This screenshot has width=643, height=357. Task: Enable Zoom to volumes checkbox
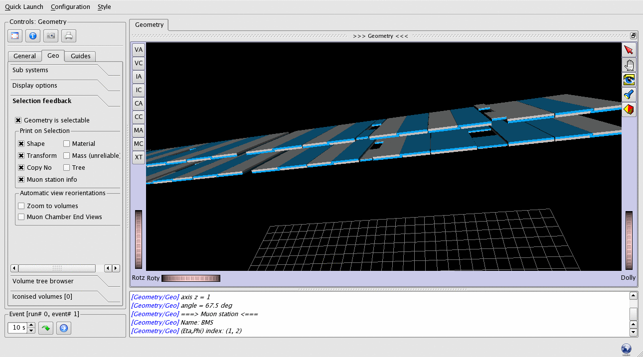21,206
